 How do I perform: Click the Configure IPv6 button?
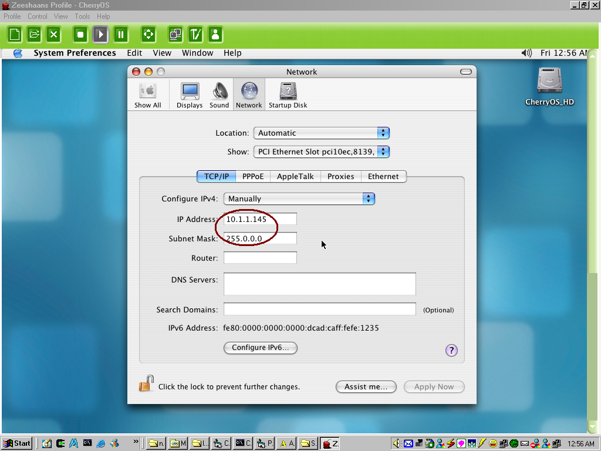pos(260,348)
